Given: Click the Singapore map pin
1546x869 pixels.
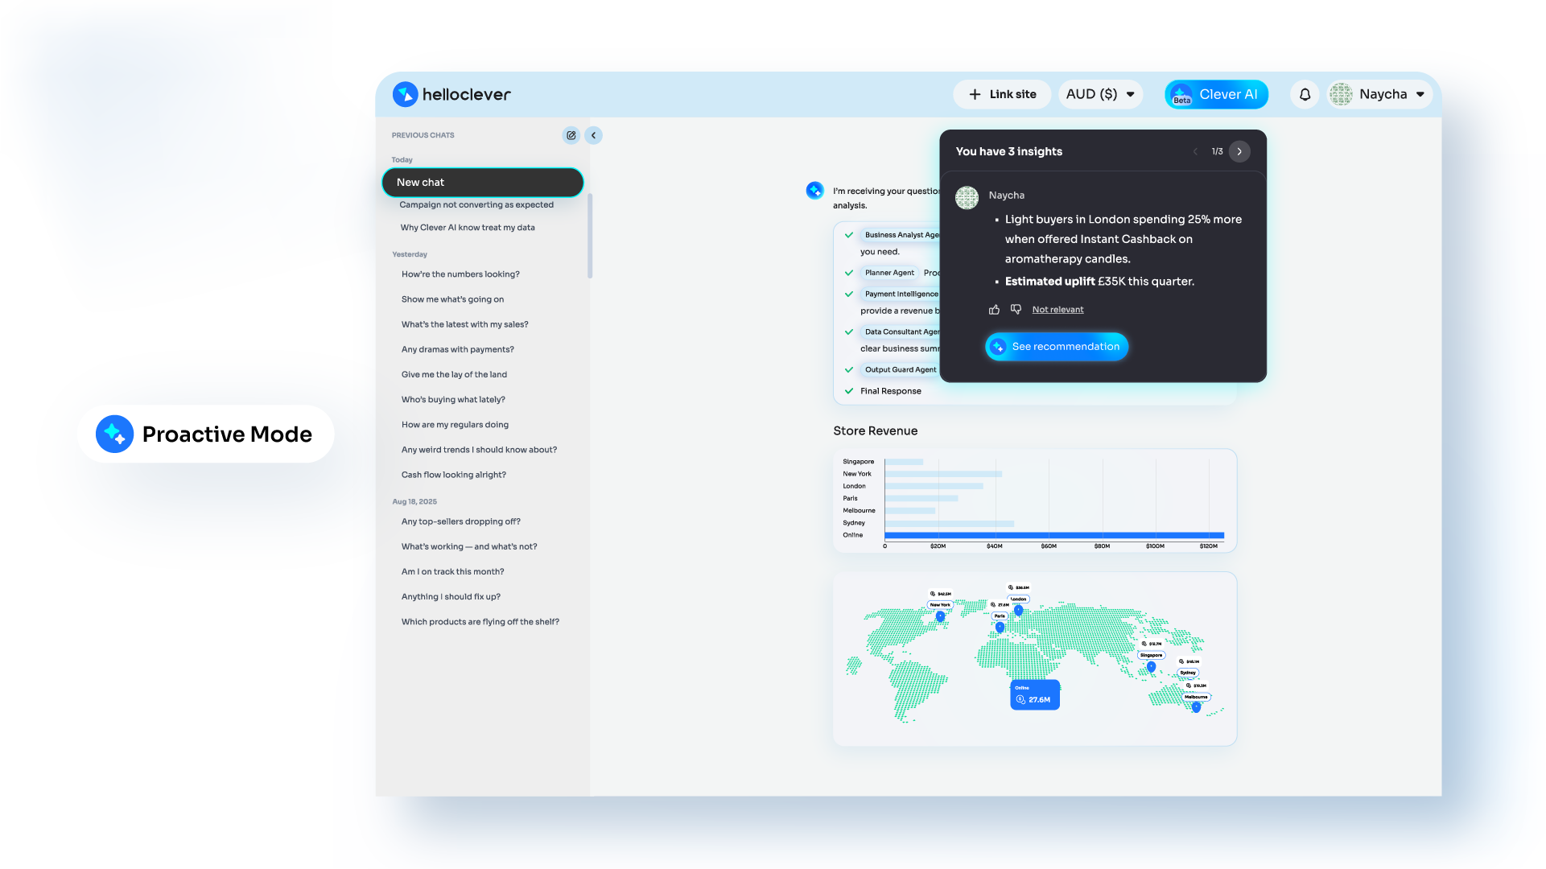Looking at the screenshot, I should click(x=1151, y=667).
